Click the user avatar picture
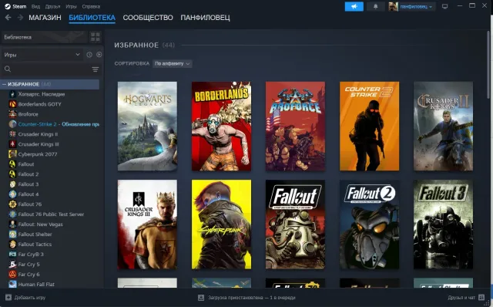 click(393, 7)
